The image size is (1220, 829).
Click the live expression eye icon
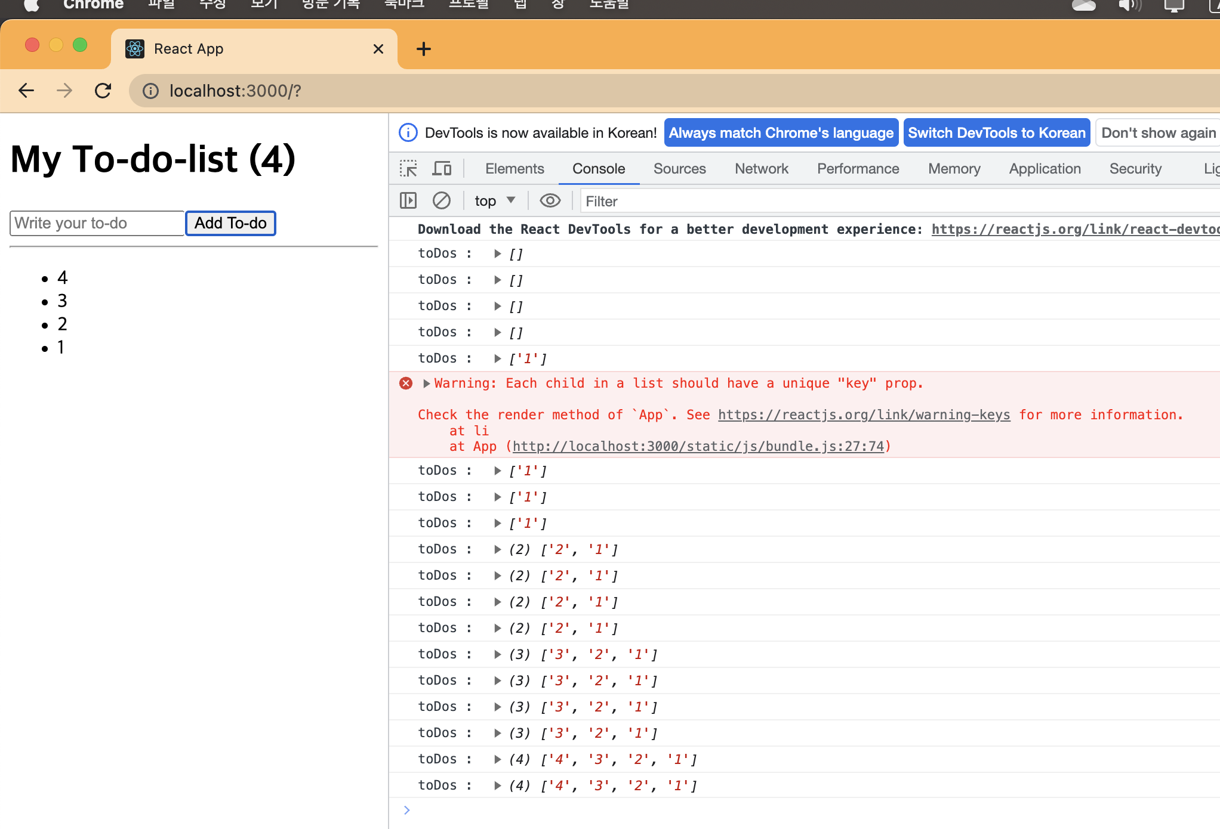click(x=550, y=201)
